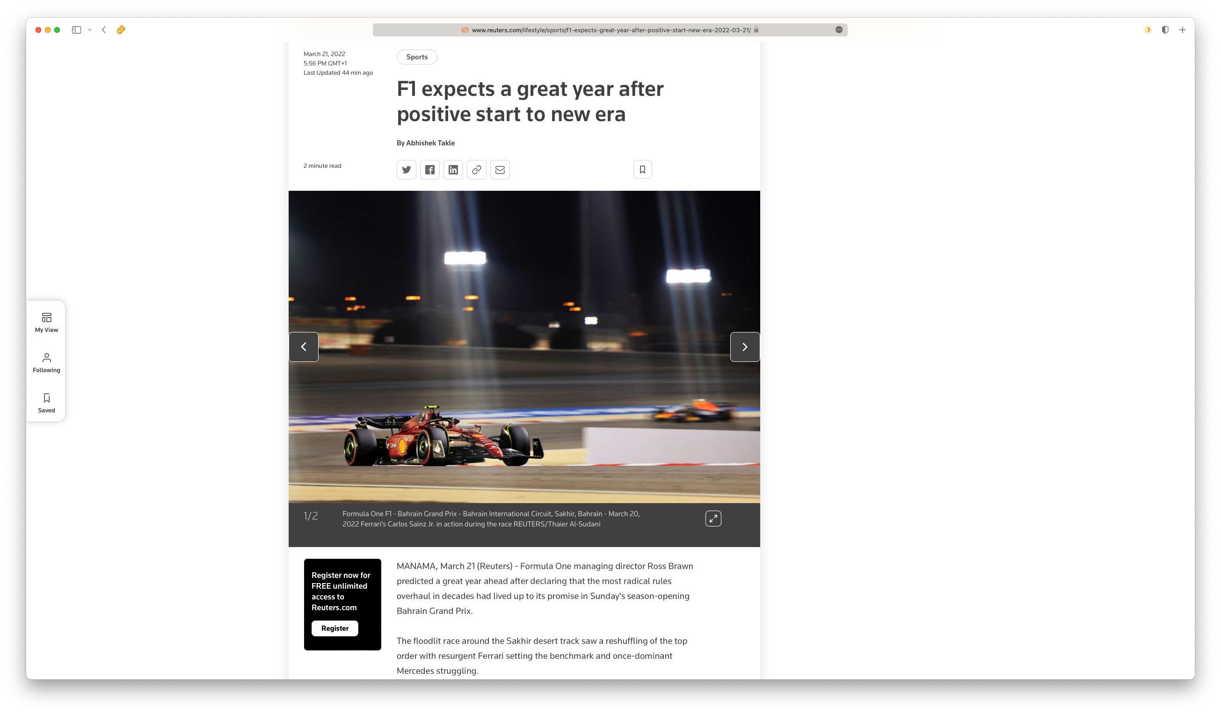Share article on LinkedIn

click(x=453, y=170)
